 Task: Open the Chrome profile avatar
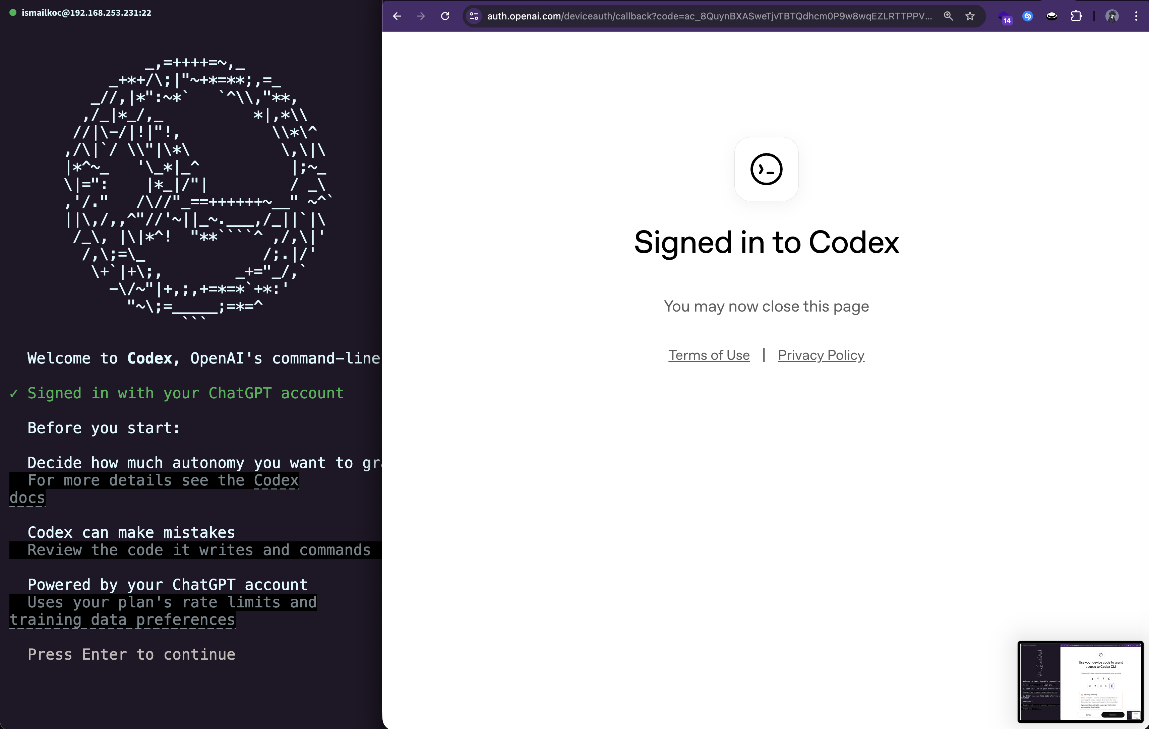(x=1112, y=16)
